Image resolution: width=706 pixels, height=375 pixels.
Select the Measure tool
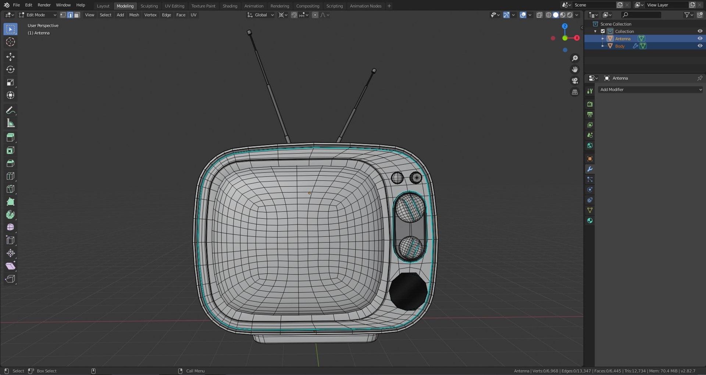coord(10,123)
